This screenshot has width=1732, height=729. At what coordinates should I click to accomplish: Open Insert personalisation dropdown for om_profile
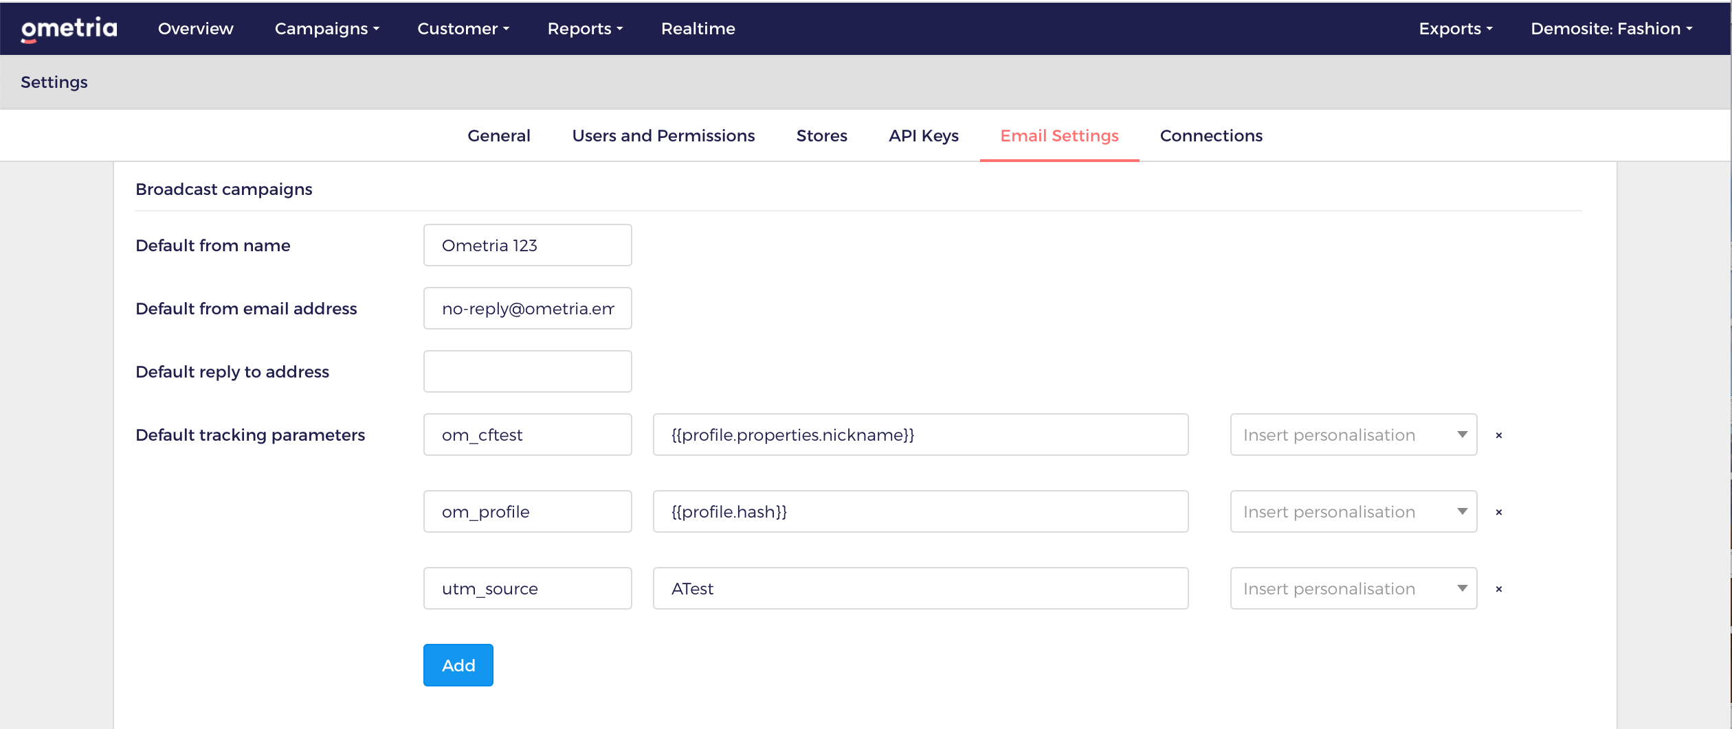[1353, 511]
